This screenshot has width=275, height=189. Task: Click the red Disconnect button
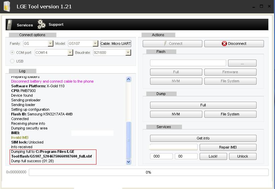click(234, 43)
